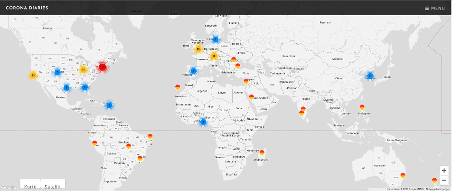The height and width of the screenshot is (191, 452).
Task: Click the marker at the map's bottom-right corner
Action: 434,181
